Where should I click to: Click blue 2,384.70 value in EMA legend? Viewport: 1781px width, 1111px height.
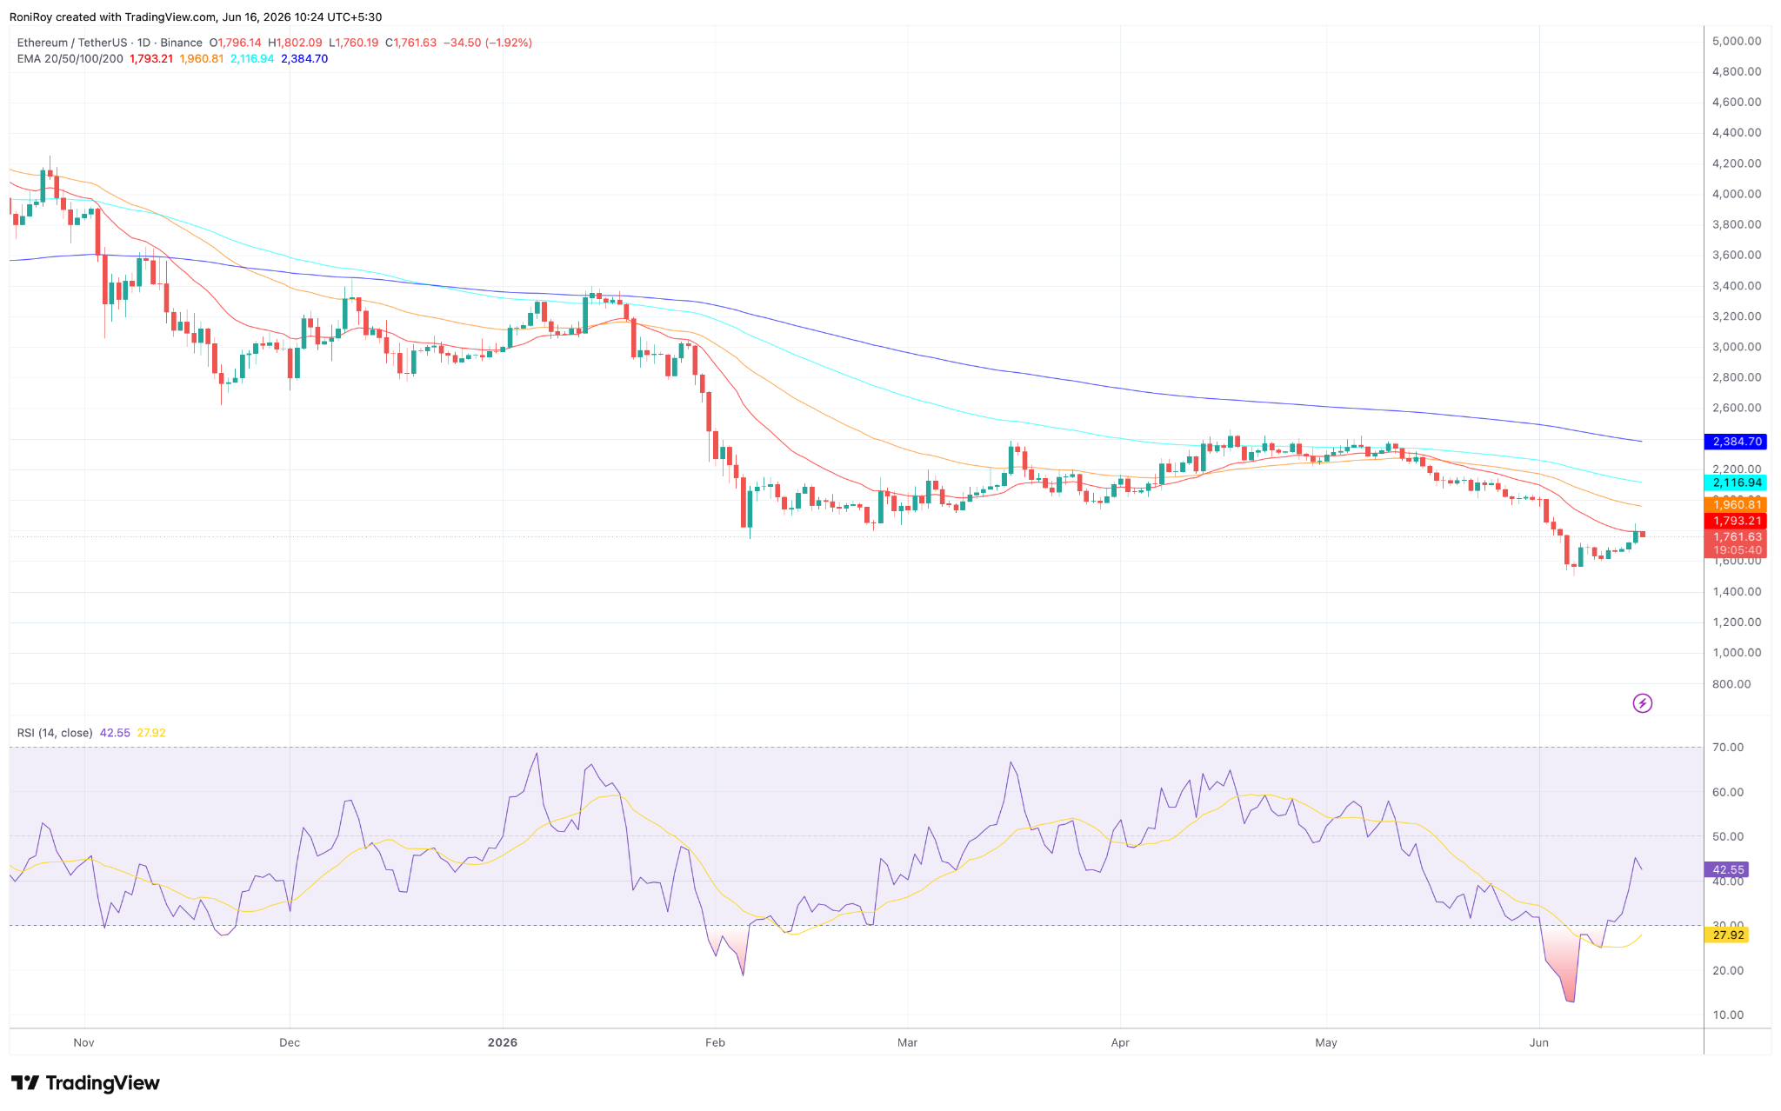(x=304, y=59)
